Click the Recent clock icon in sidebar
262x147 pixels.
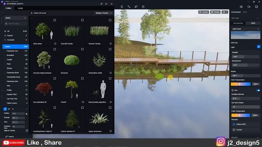coord(5,36)
